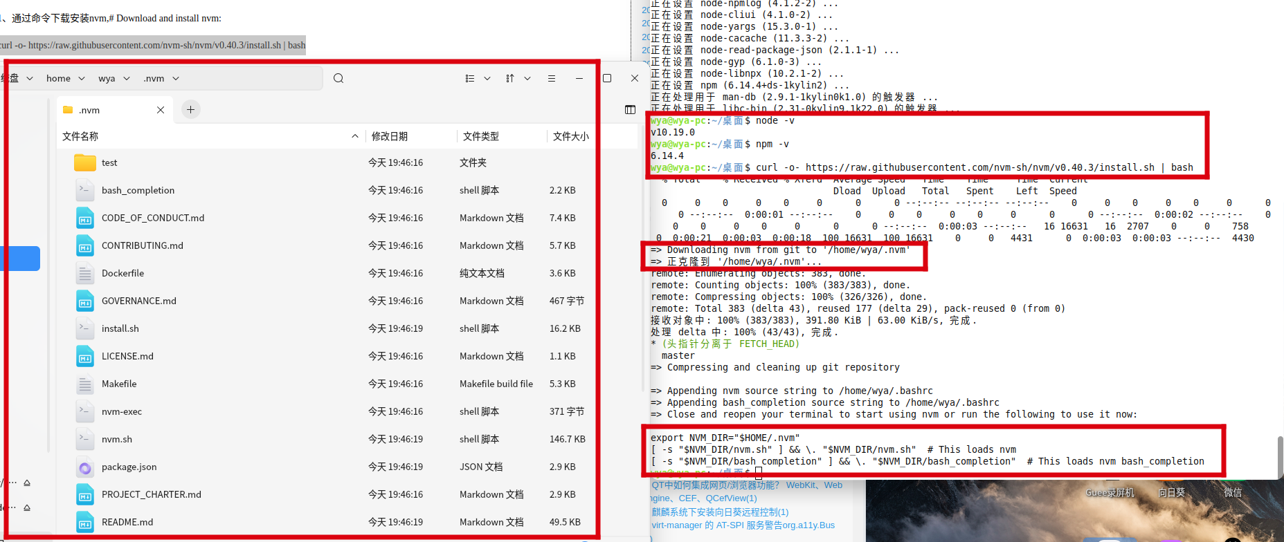Click the CONTRIBUTING.md file icon
This screenshot has height=542, width=1284.
(x=85, y=245)
